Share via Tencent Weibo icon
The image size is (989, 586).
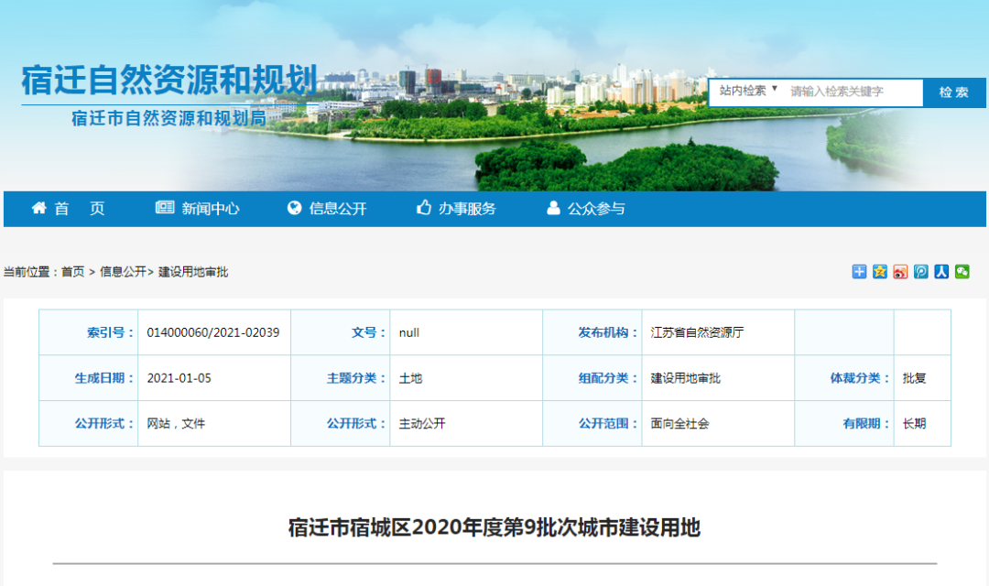[x=921, y=272]
